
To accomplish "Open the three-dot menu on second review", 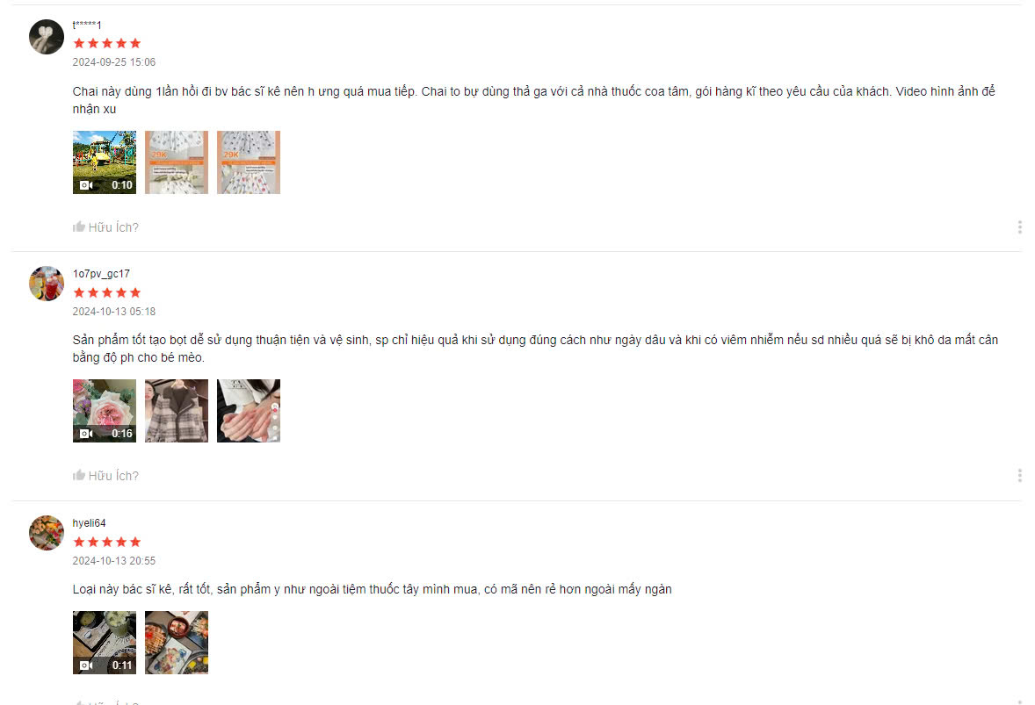I will [x=1020, y=476].
